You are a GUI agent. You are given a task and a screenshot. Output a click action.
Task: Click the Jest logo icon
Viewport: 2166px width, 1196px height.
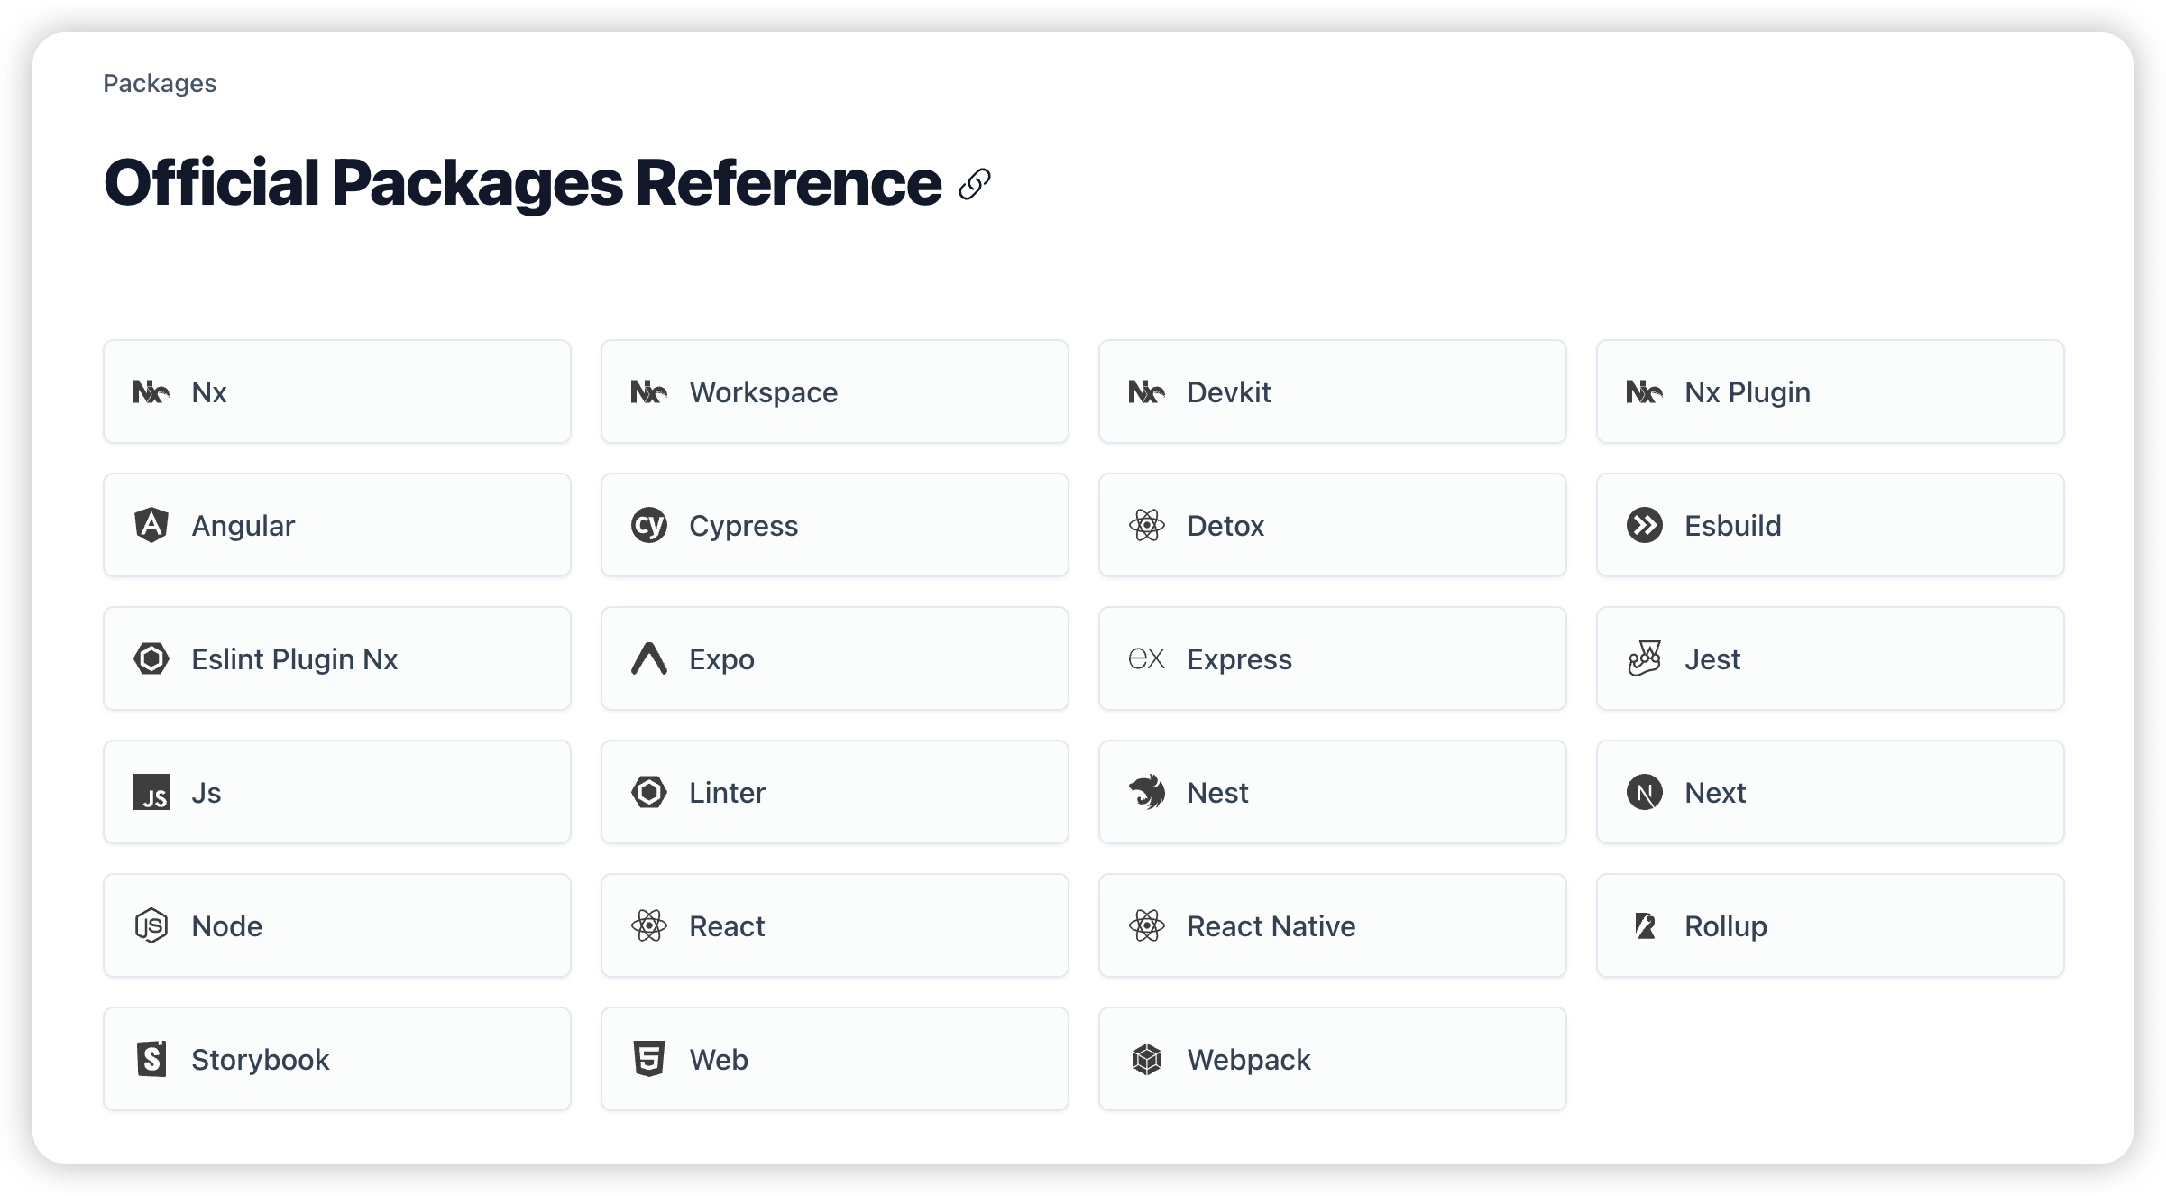[x=1645, y=658]
